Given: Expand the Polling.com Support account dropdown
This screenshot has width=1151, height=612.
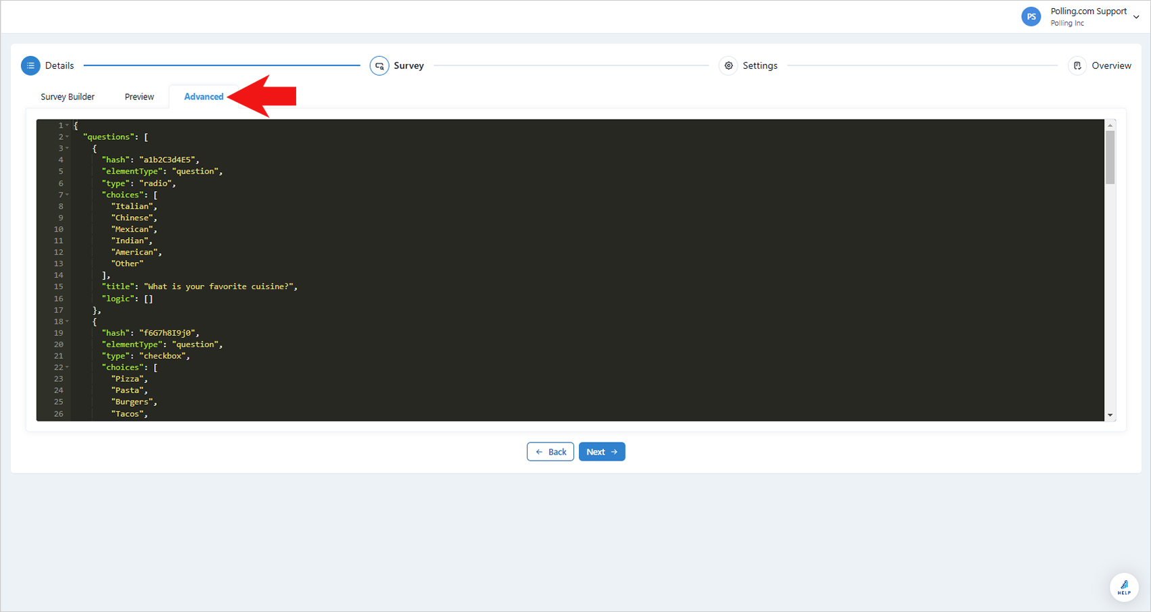Looking at the screenshot, I should click(1136, 17).
